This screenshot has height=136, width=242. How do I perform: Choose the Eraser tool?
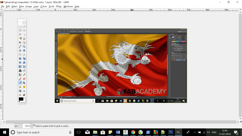click(x=24, y=79)
